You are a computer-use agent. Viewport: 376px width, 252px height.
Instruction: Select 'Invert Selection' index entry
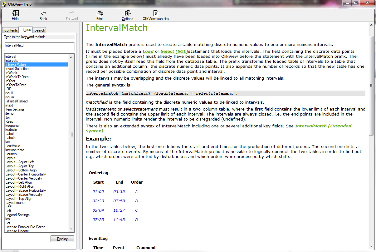tap(17, 69)
